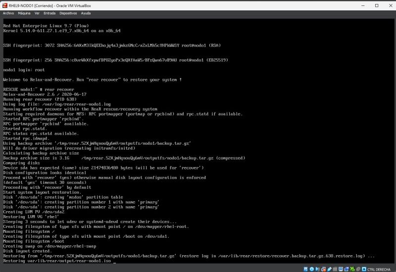Screen dimensions: 396x272
Task: Click the CTRL DERECHA host key label
Action: [x=379, y=270]
